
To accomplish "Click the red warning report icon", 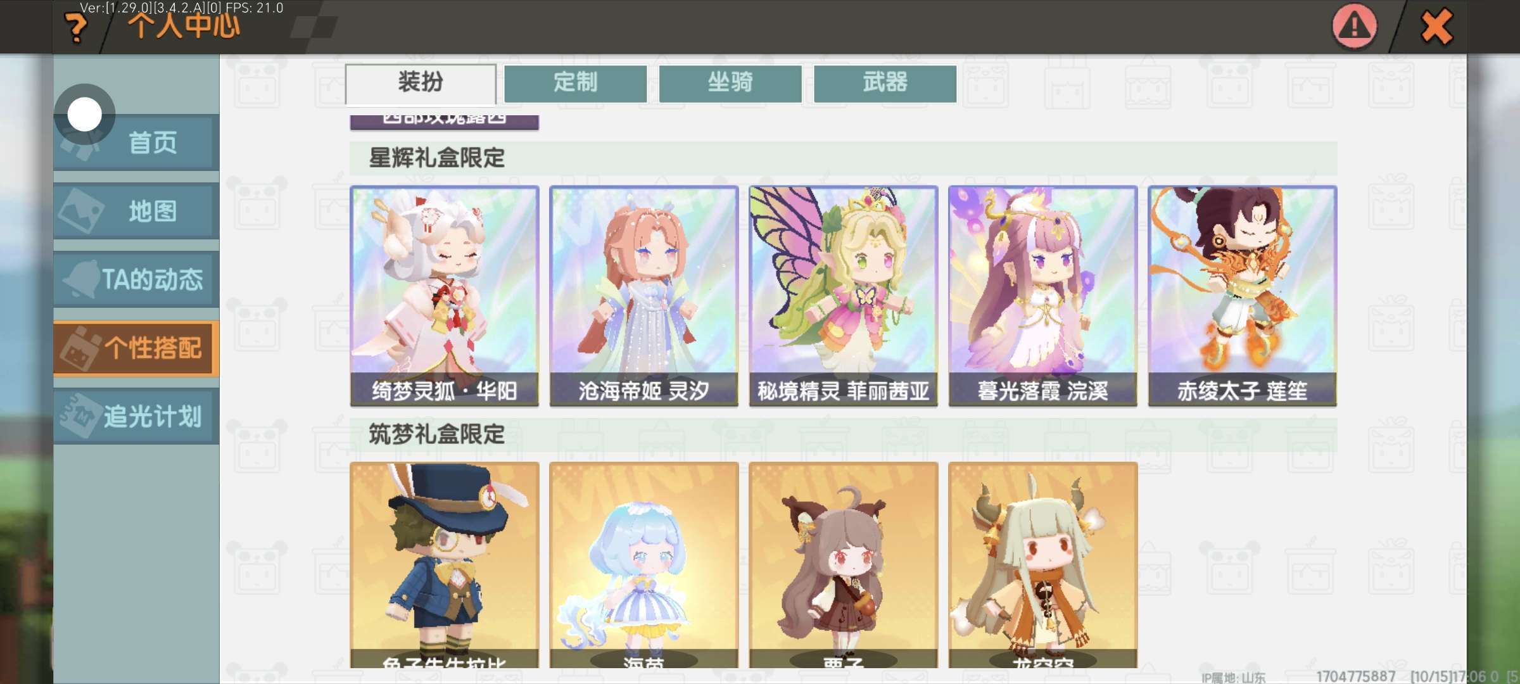I will point(1354,27).
